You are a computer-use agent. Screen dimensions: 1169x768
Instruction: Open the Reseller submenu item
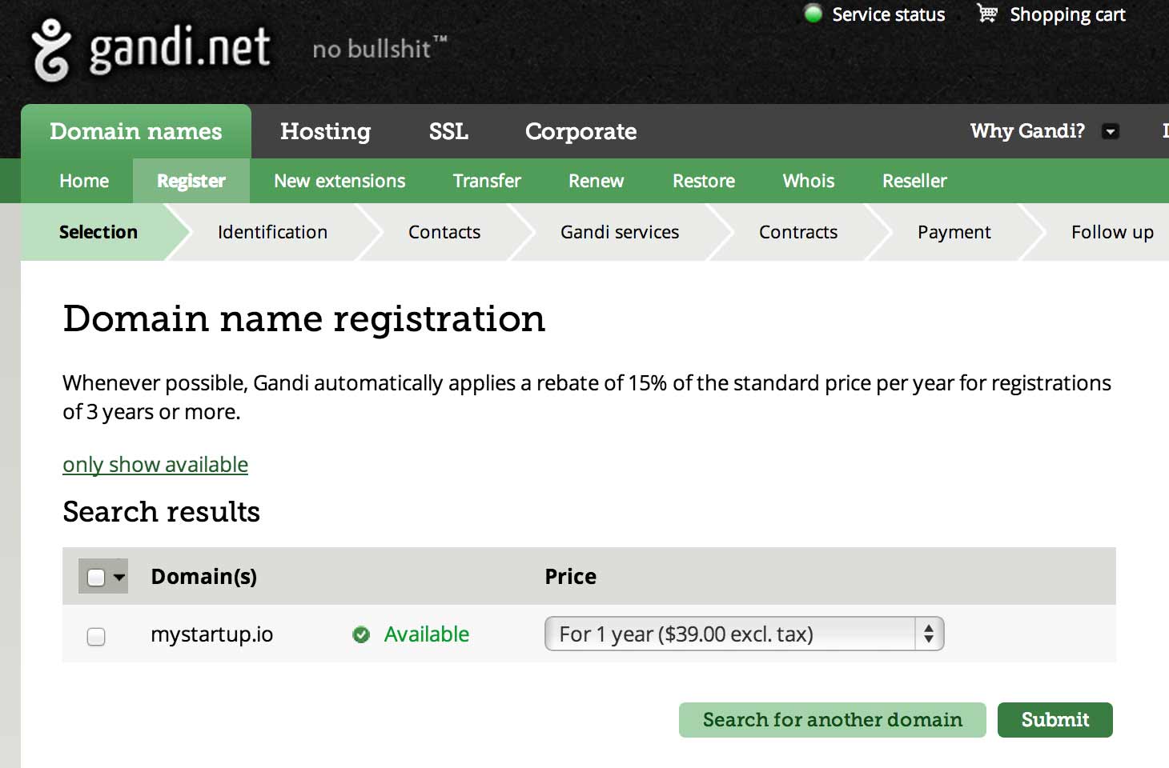coord(914,181)
